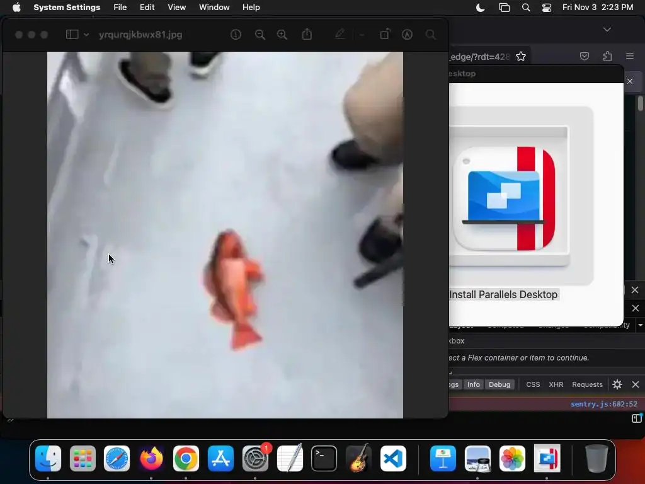Open the Preview sidebar view button
This screenshot has width=645, height=484.
click(72, 35)
